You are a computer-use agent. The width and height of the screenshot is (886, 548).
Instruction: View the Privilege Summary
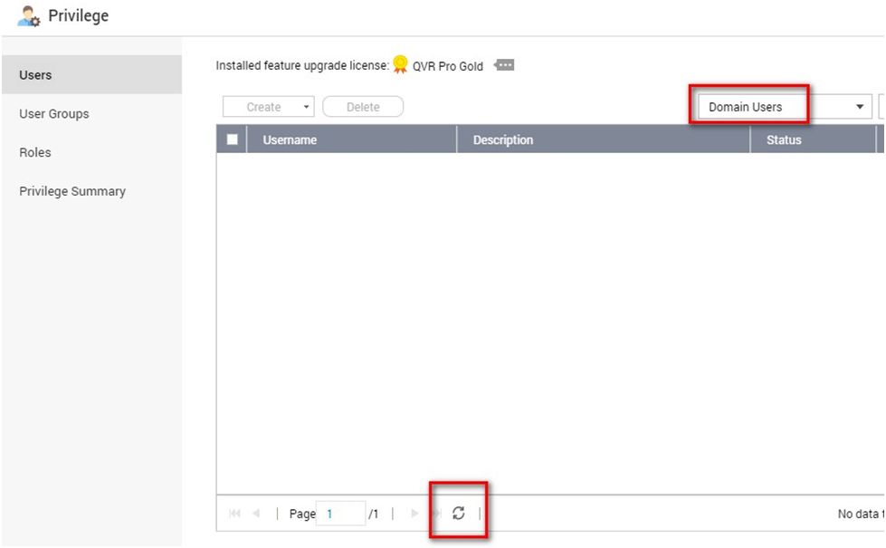[72, 191]
